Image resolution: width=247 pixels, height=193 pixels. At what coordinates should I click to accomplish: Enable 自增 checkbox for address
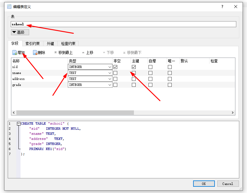coord(151,79)
